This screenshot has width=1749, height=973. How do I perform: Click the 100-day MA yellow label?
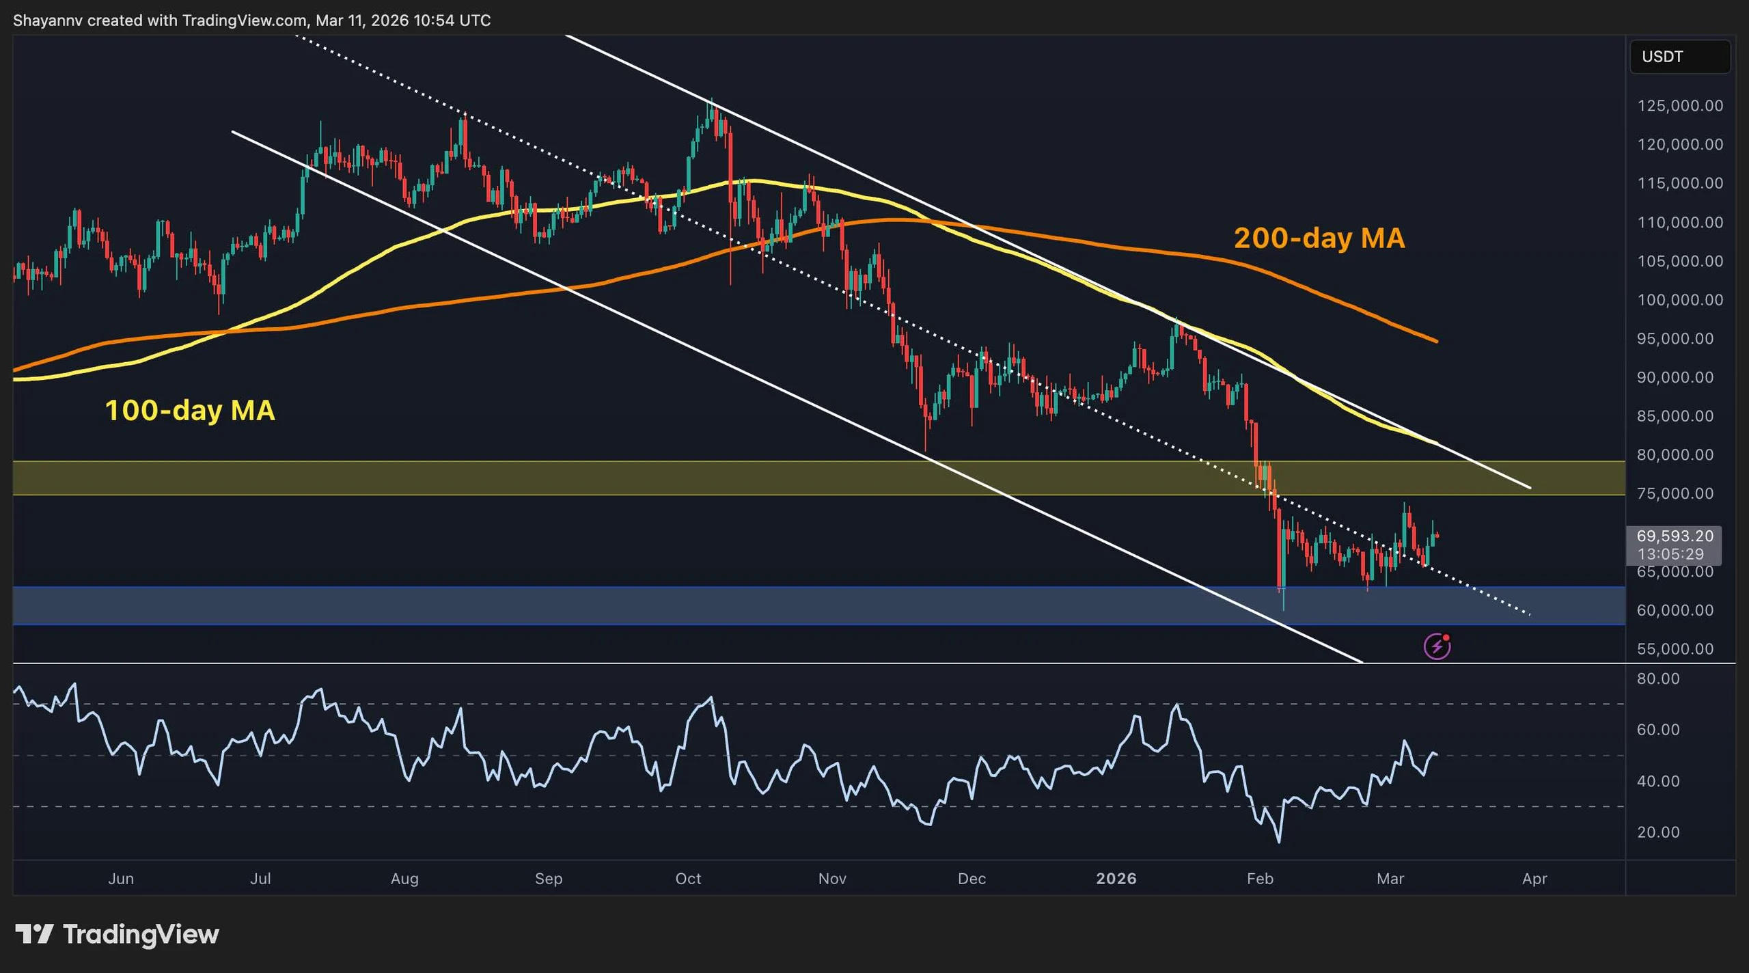[190, 411]
